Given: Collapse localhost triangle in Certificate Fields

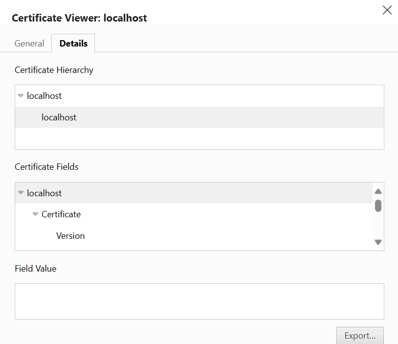Looking at the screenshot, I should (x=21, y=193).
